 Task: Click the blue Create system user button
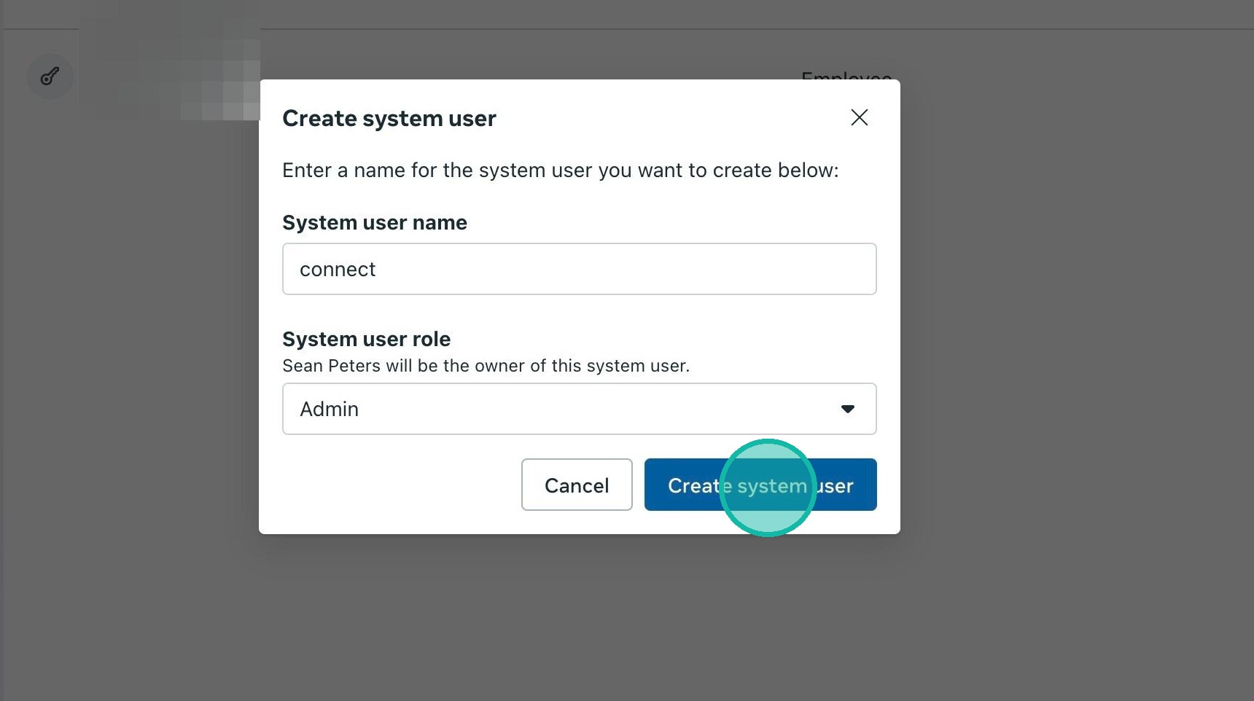pyautogui.click(x=760, y=485)
